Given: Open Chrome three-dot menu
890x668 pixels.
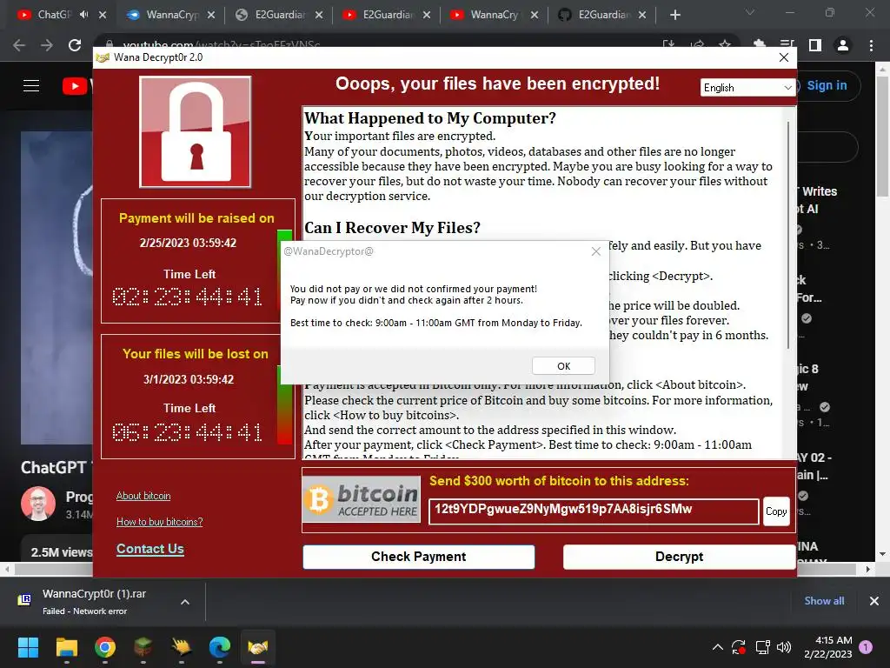Looking at the screenshot, I should [871, 45].
